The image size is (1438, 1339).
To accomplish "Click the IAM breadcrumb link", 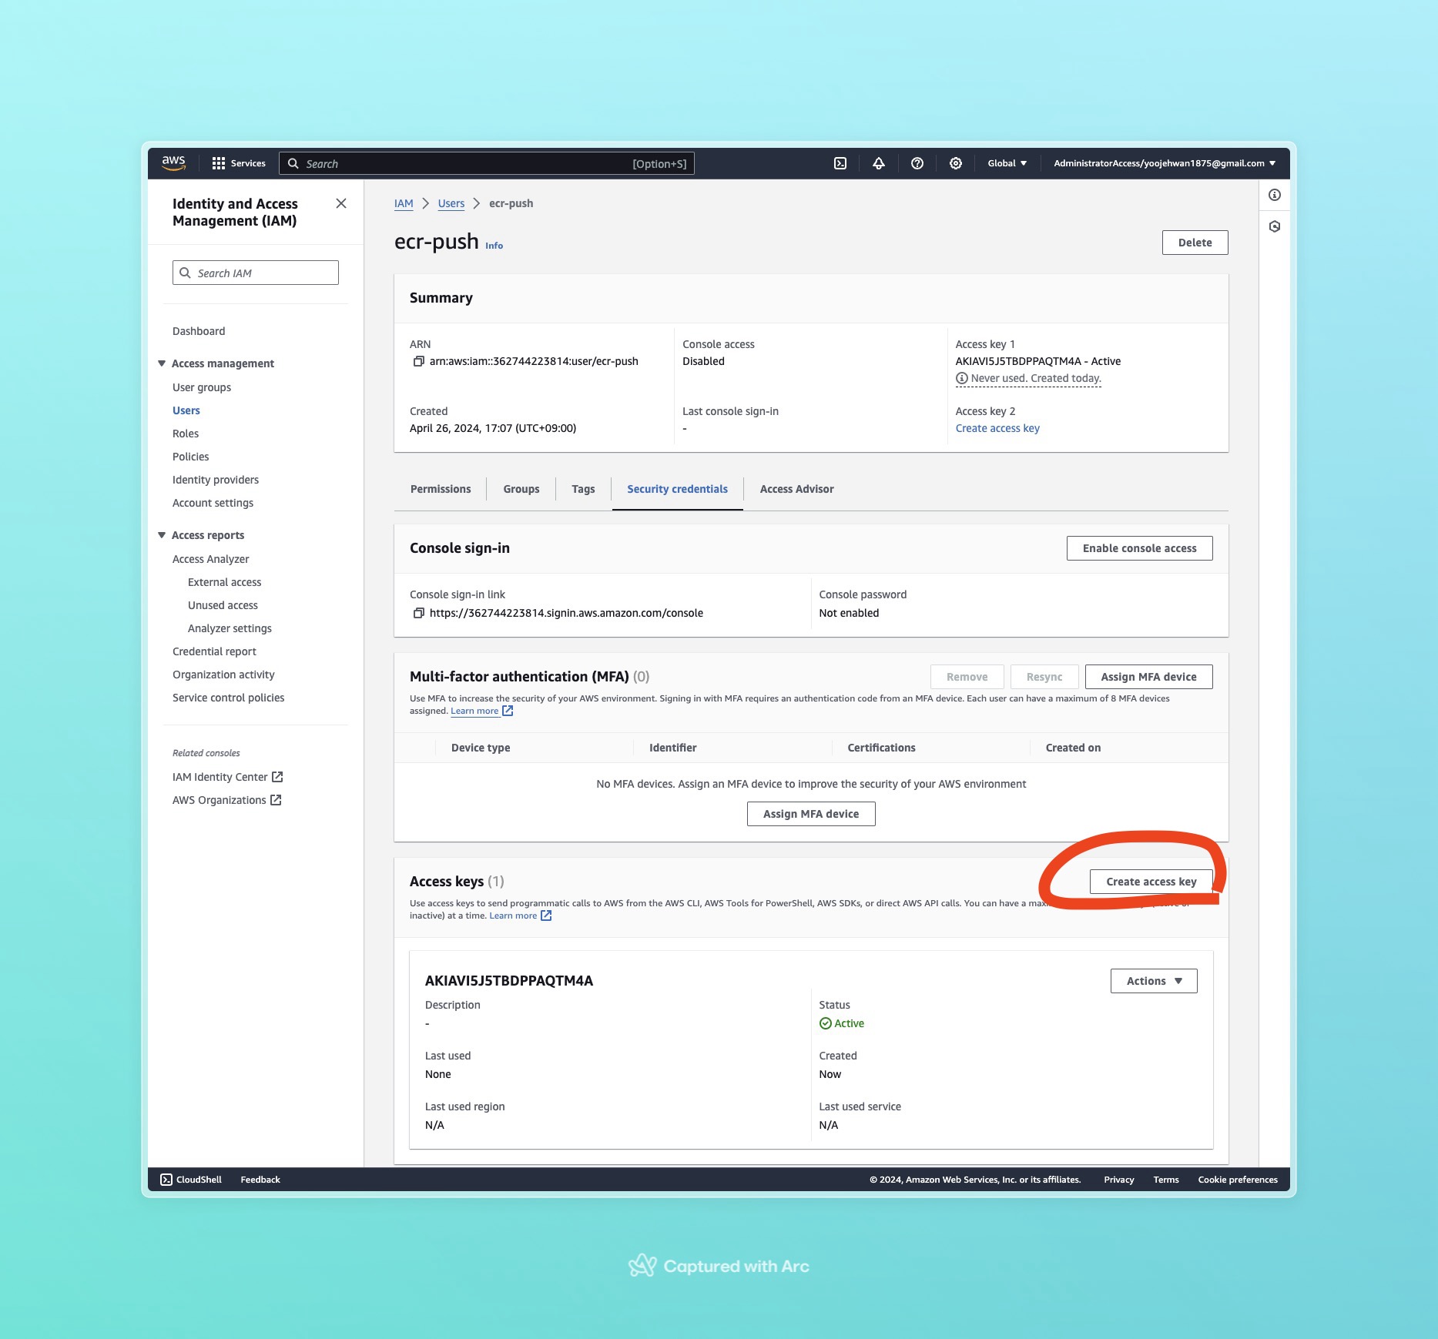I will pos(404,203).
